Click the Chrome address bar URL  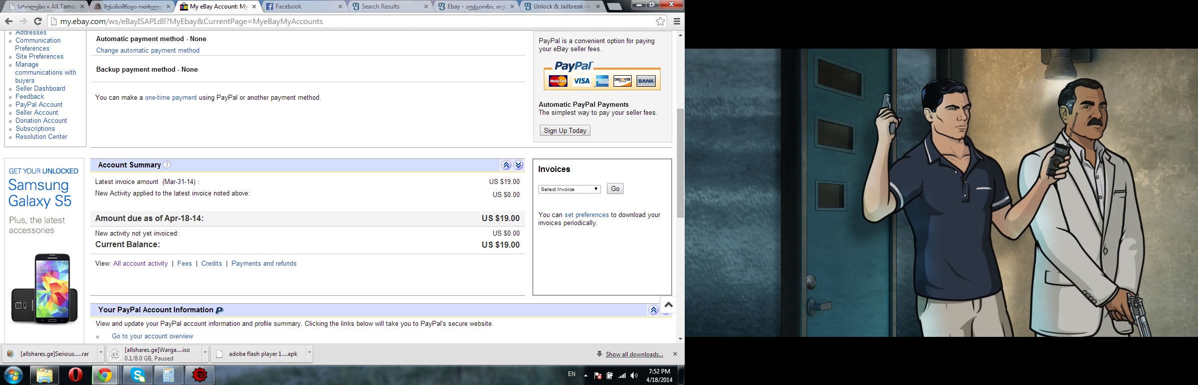(x=191, y=21)
